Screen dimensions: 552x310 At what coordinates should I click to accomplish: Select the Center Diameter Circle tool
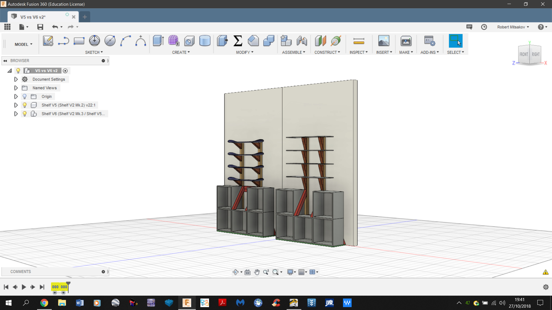[x=94, y=41]
